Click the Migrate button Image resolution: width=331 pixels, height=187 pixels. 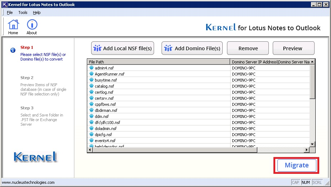[x=297, y=165]
